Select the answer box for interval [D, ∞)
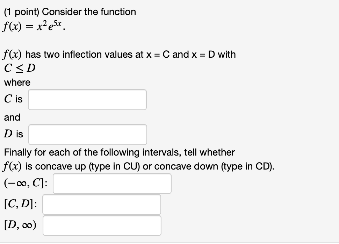This screenshot has width=339, height=244. tap(102, 225)
